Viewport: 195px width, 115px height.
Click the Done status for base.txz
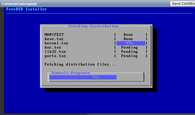tap(128, 39)
